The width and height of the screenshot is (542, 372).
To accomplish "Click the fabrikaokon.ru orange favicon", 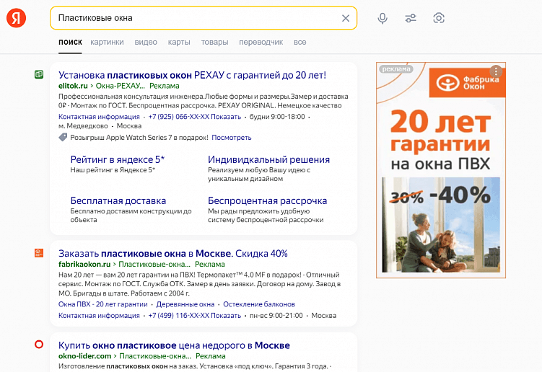I will click(x=39, y=253).
